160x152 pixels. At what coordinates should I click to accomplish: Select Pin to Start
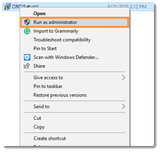click(x=45, y=49)
